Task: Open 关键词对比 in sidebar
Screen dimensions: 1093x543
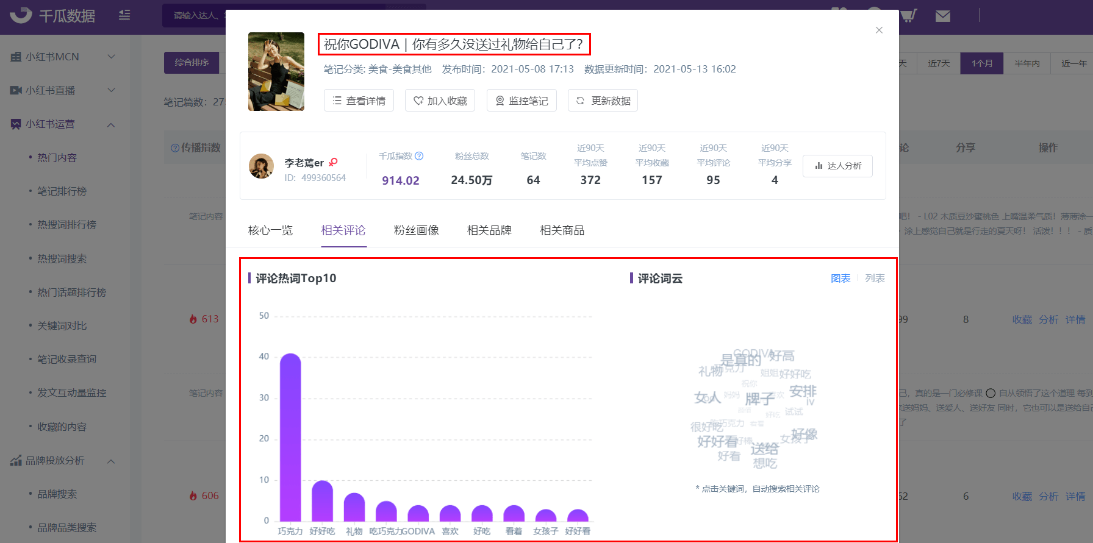Action: [62, 326]
